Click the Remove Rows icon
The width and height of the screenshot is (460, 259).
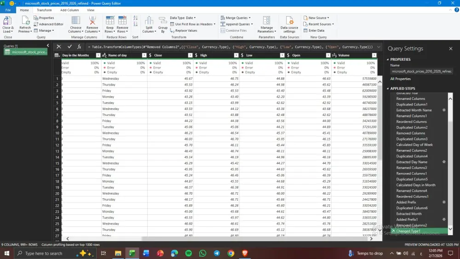[122, 21]
